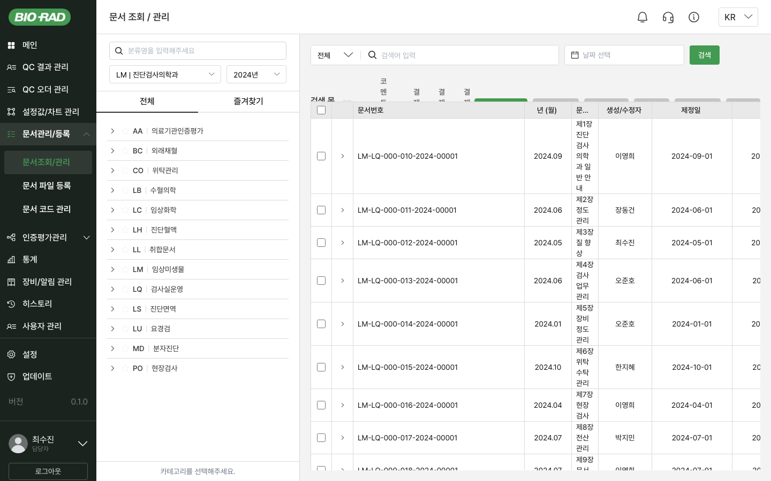The image size is (771, 481).
Task: Open the notification bell icon
Action: point(642,17)
